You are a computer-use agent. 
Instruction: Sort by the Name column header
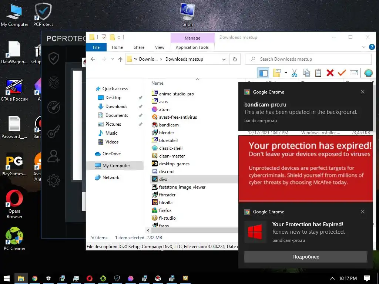coord(157,83)
